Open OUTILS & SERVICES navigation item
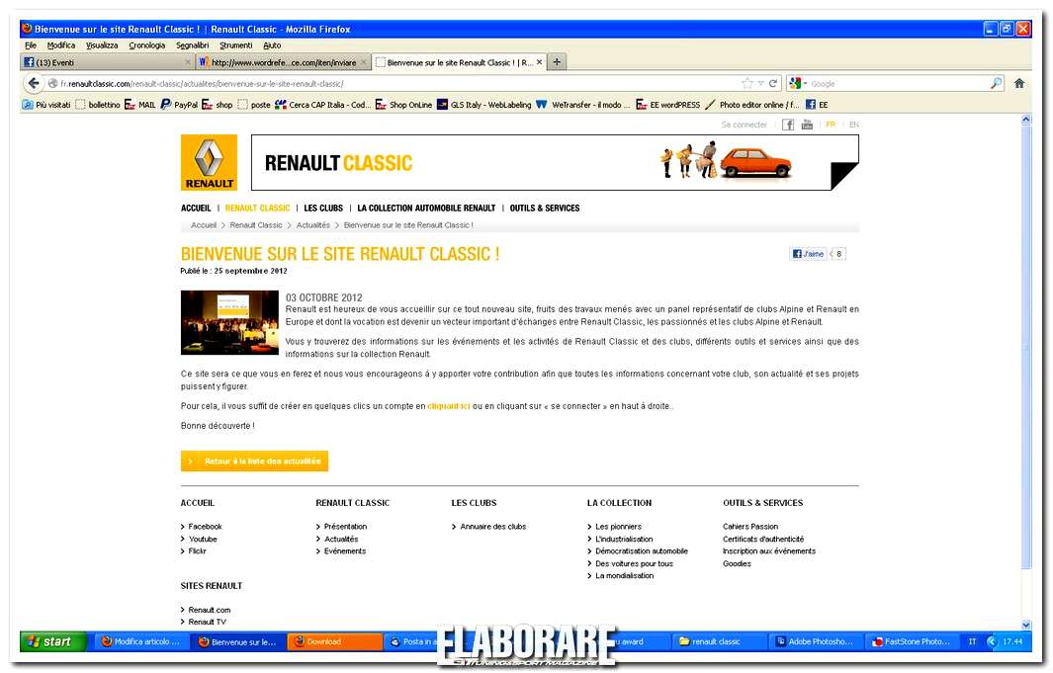The height and width of the screenshot is (673, 1053). click(x=545, y=208)
